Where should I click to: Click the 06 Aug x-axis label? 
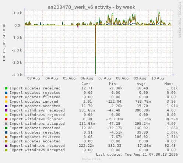coord(87,78)
